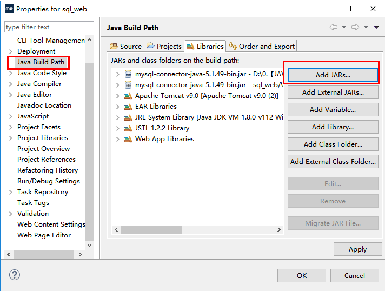Select Web Page Editor item
Screen dimensions: 385x291
pyautogui.click(x=44, y=235)
